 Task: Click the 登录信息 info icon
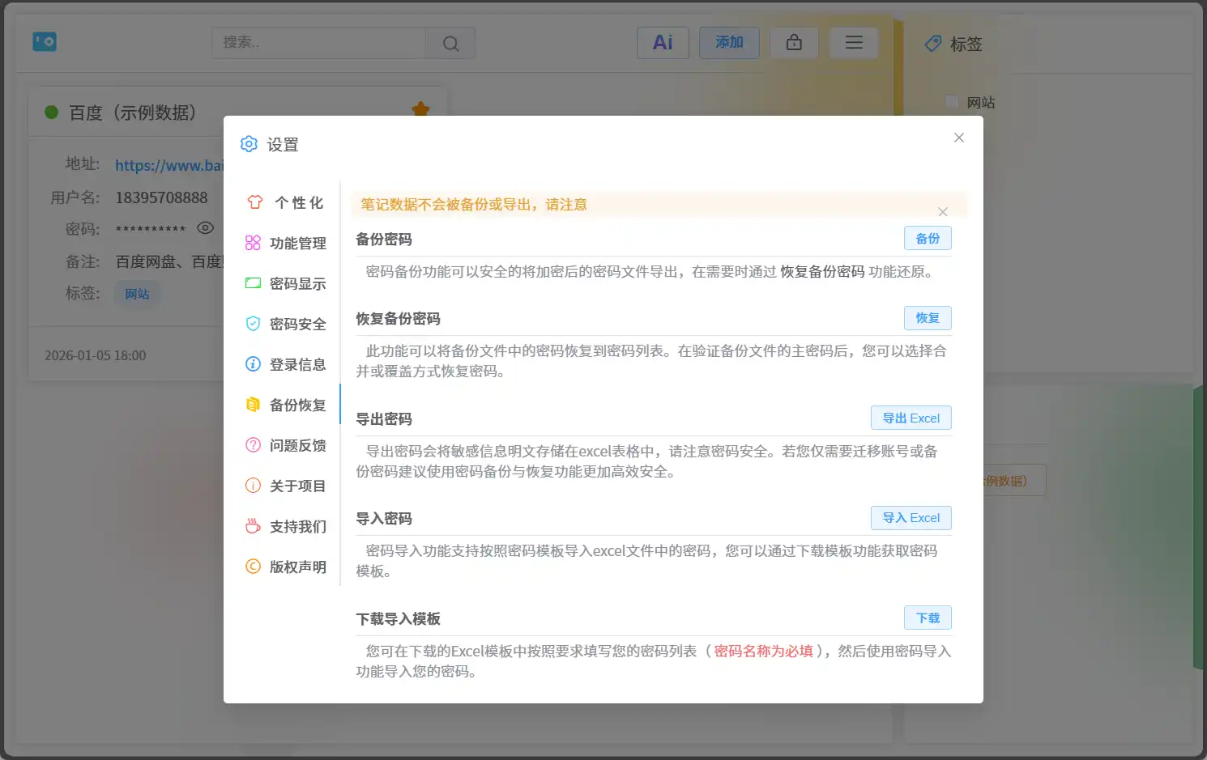coord(254,363)
